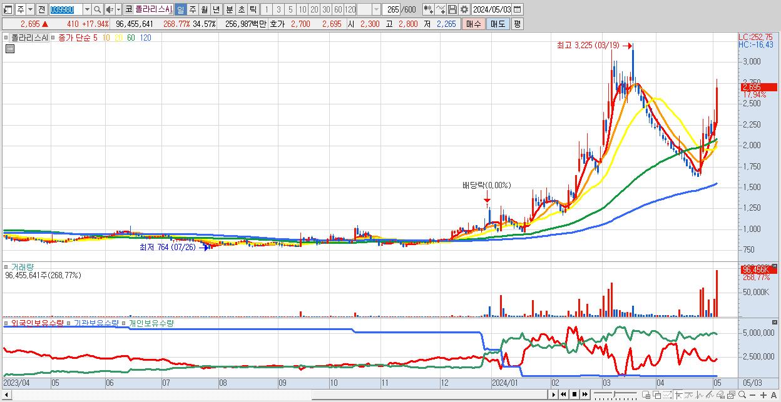Screen dimensions: 781x402
Task: Choose the 10 interval button
Action: pyautogui.click(x=302, y=9)
